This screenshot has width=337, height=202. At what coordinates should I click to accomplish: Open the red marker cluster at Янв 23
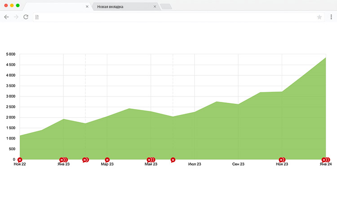click(x=63, y=160)
